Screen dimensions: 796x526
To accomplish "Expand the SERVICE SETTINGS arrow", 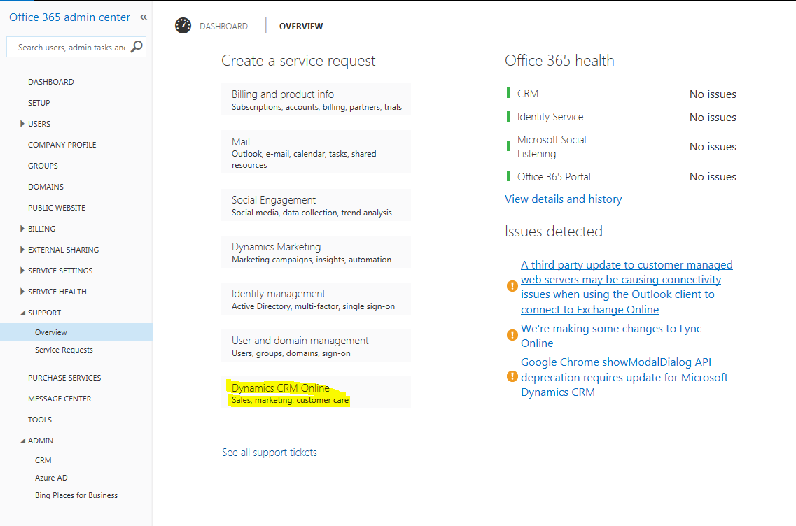I will coord(22,271).
